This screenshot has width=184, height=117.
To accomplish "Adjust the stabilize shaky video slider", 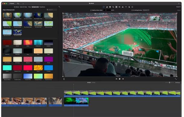I will pos(107,10).
